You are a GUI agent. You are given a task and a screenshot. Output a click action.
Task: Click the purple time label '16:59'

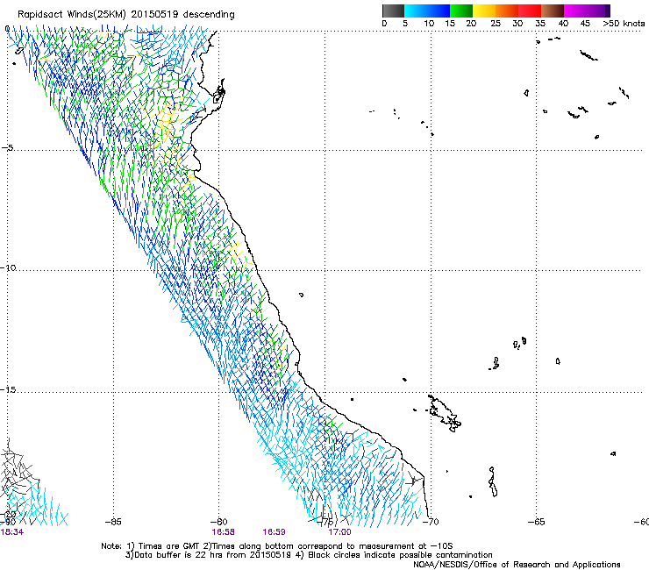click(274, 532)
